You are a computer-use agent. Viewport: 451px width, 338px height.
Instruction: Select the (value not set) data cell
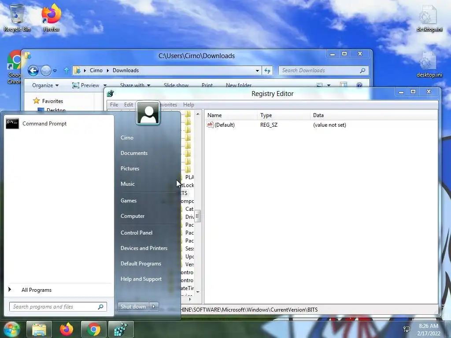329,125
